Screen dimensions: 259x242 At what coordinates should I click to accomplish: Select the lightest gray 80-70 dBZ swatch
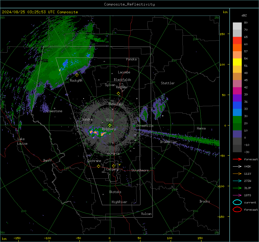[237, 26]
